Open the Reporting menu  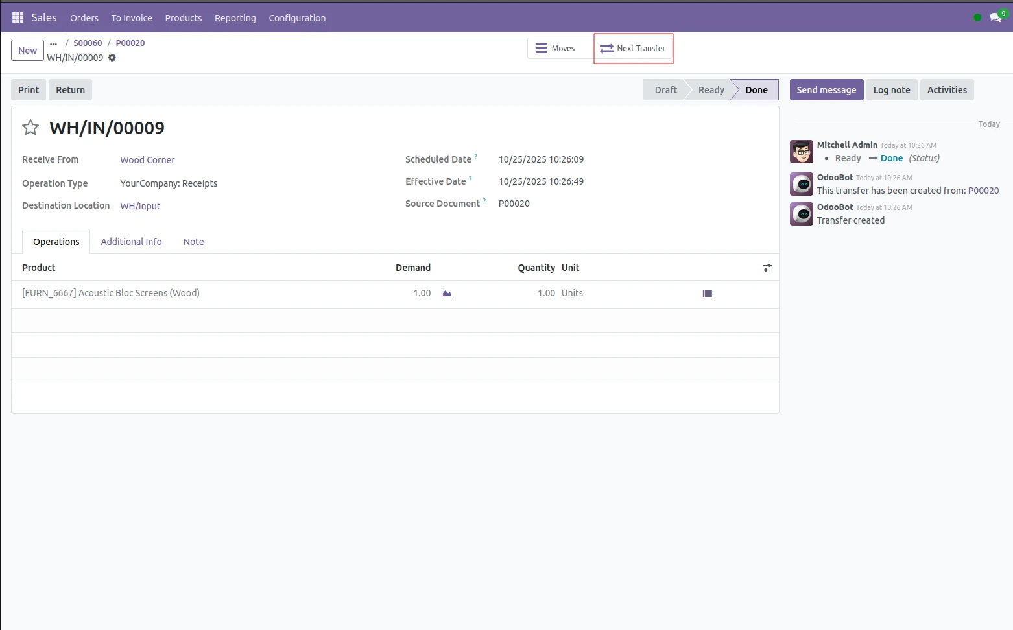click(x=235, y=18)
